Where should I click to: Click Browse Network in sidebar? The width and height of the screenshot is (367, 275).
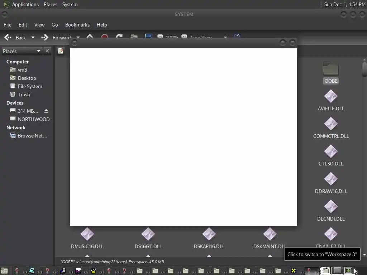click(29, 136)
